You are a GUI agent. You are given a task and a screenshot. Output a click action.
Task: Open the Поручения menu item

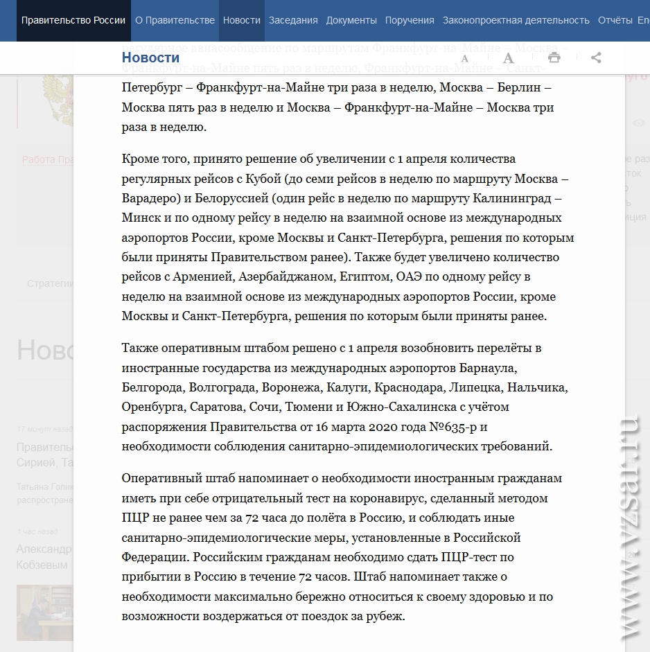click(410, 20)
